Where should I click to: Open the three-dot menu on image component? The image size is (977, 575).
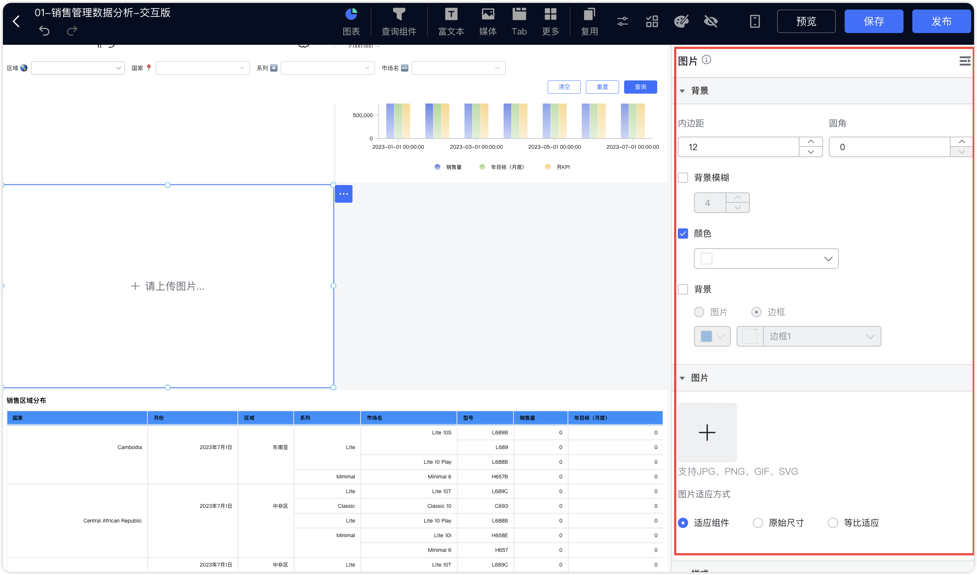click(x=343, y=194)
